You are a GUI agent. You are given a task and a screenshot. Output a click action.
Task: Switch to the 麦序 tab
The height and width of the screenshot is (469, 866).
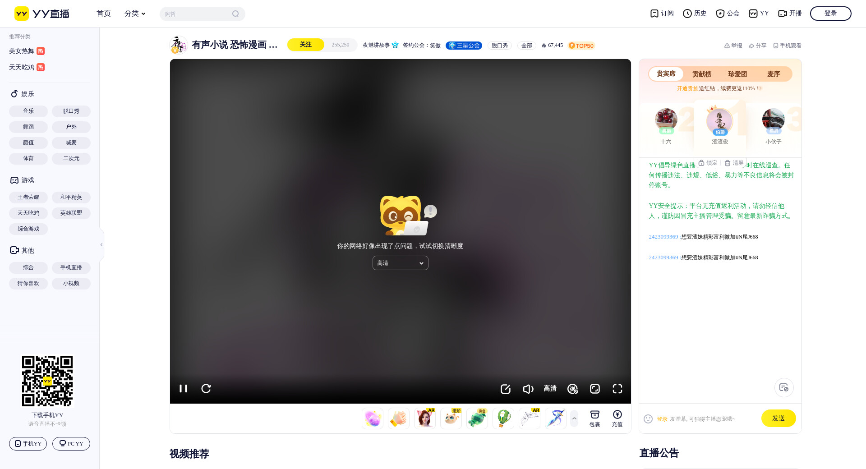pyautogui.click(x=774, y=74)
